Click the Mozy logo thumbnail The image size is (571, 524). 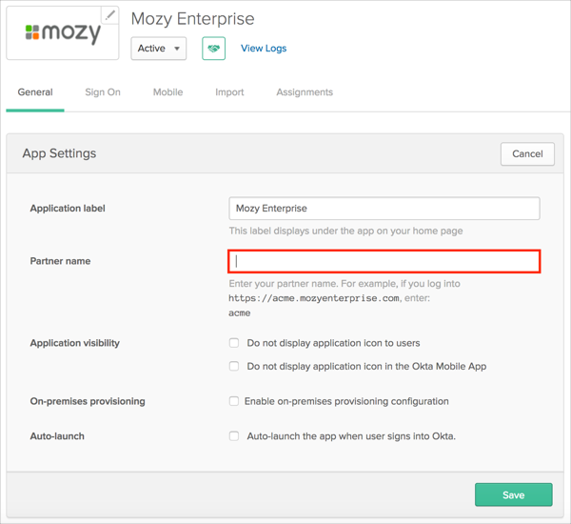[x=62, y=34]
